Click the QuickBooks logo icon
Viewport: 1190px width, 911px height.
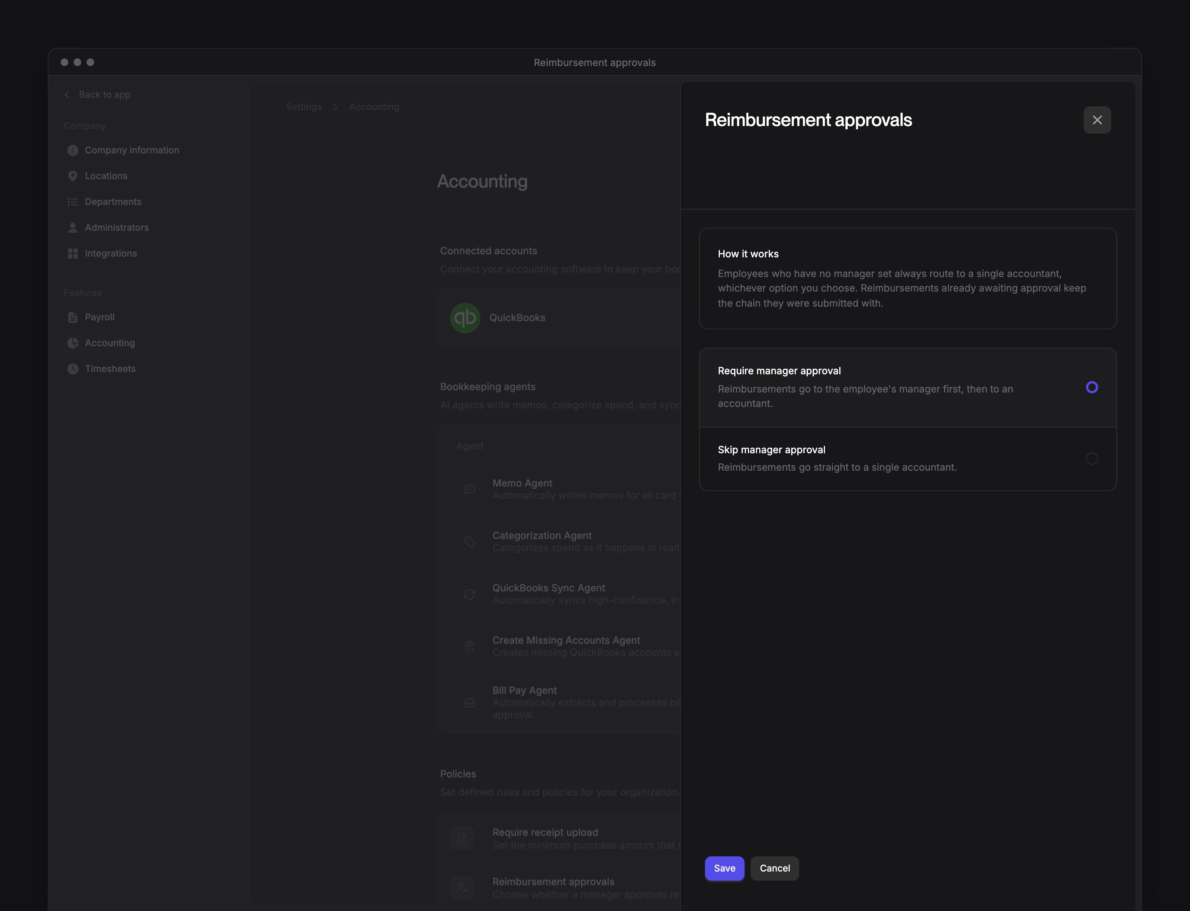click(x=465, y=318)
